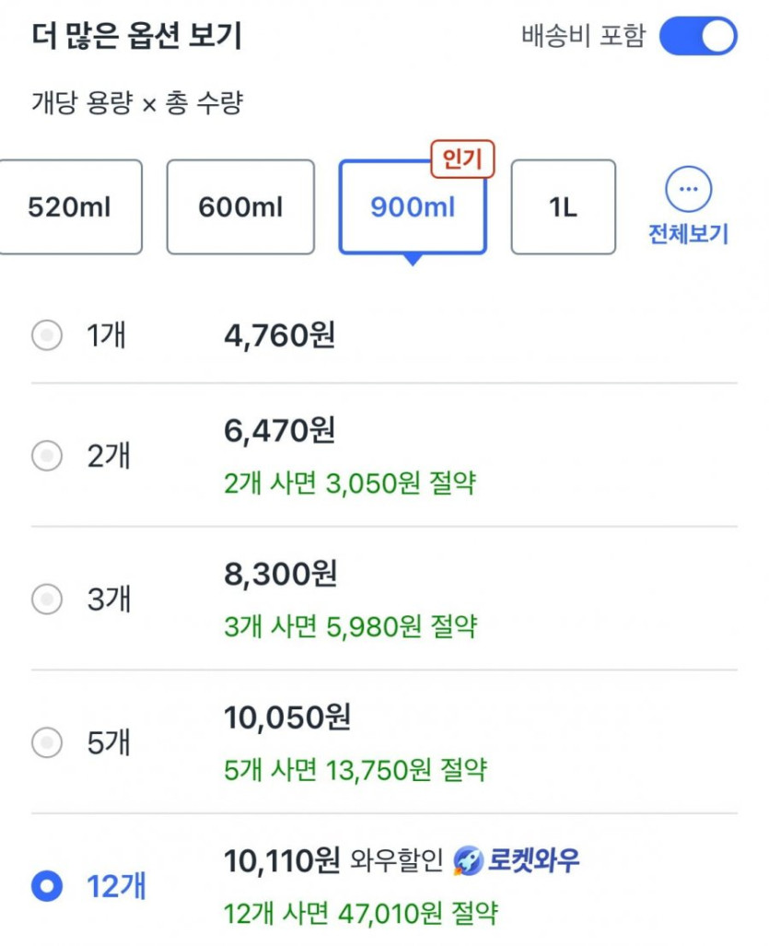Select the 1개 radio button
Viewport: 769px width, 946px height.
pyautogui.click(x=46, y=335)
